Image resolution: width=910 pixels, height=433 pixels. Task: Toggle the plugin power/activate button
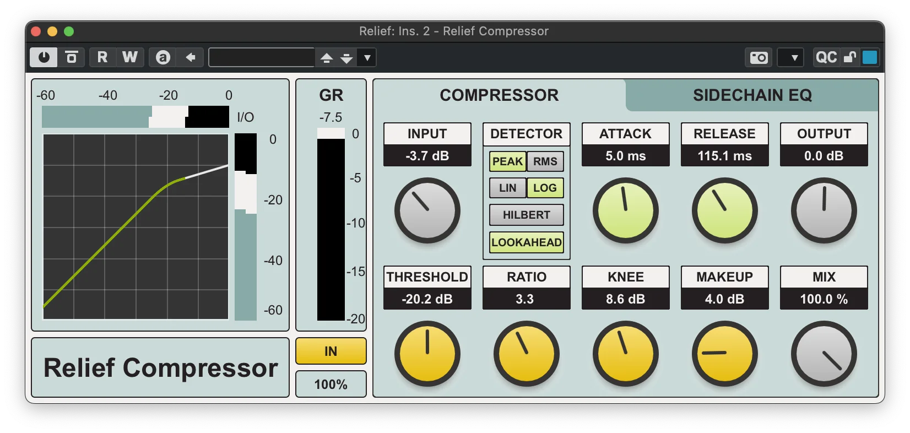(x=44, y=57)
